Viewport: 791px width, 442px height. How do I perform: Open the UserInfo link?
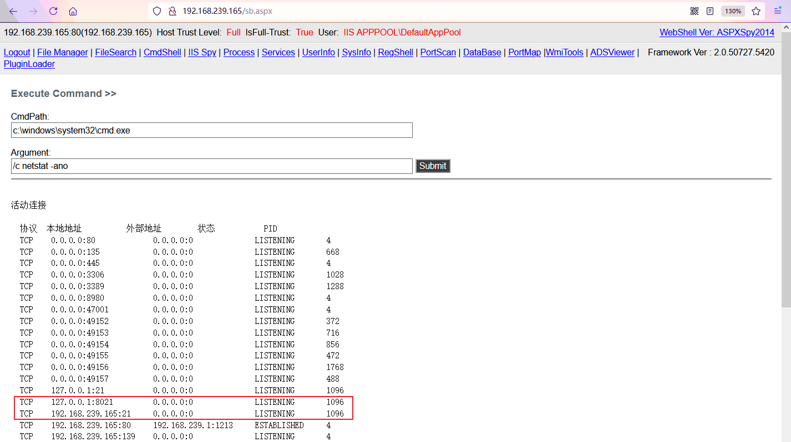click(318, 53)
